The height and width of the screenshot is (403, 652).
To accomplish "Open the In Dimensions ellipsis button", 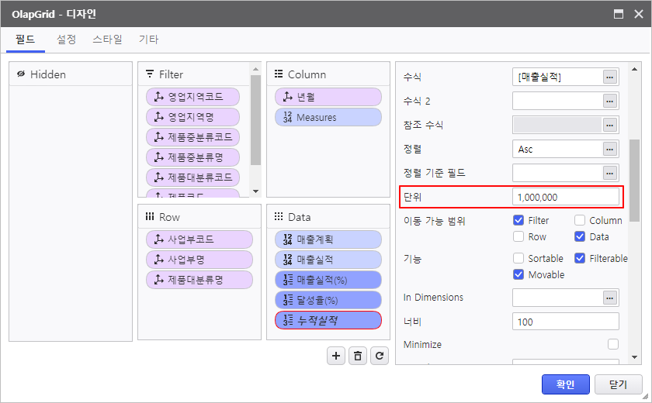I will click(610, 298).
